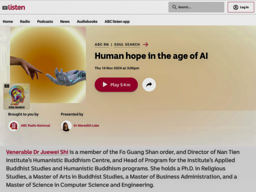The height and width of the screenshot is (192, 256).
Task: Open the Home navigation item
Action: (8, 22)
